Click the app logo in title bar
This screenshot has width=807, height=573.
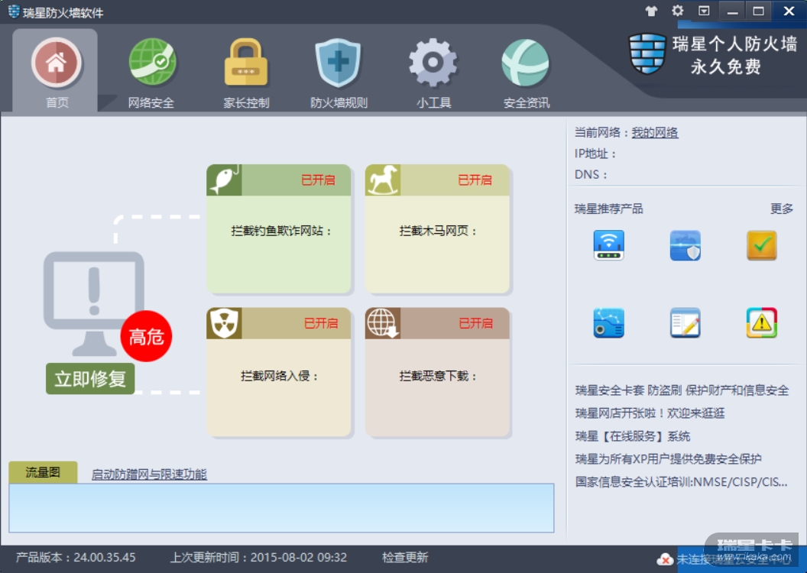(x=14, y=11)
